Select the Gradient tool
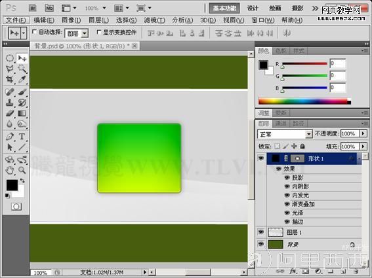Image resolution: width=372 pixels, height=278 pixels. click(22, 114)
